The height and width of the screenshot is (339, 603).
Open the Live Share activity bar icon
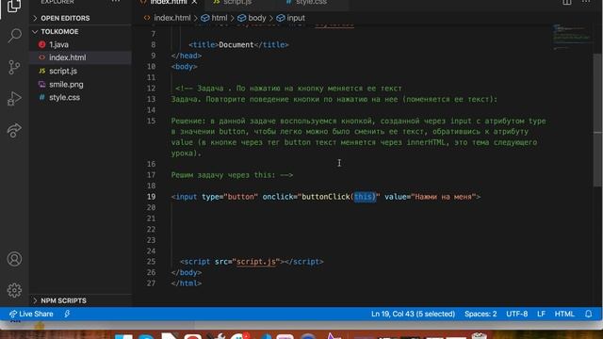pos(14,130)
